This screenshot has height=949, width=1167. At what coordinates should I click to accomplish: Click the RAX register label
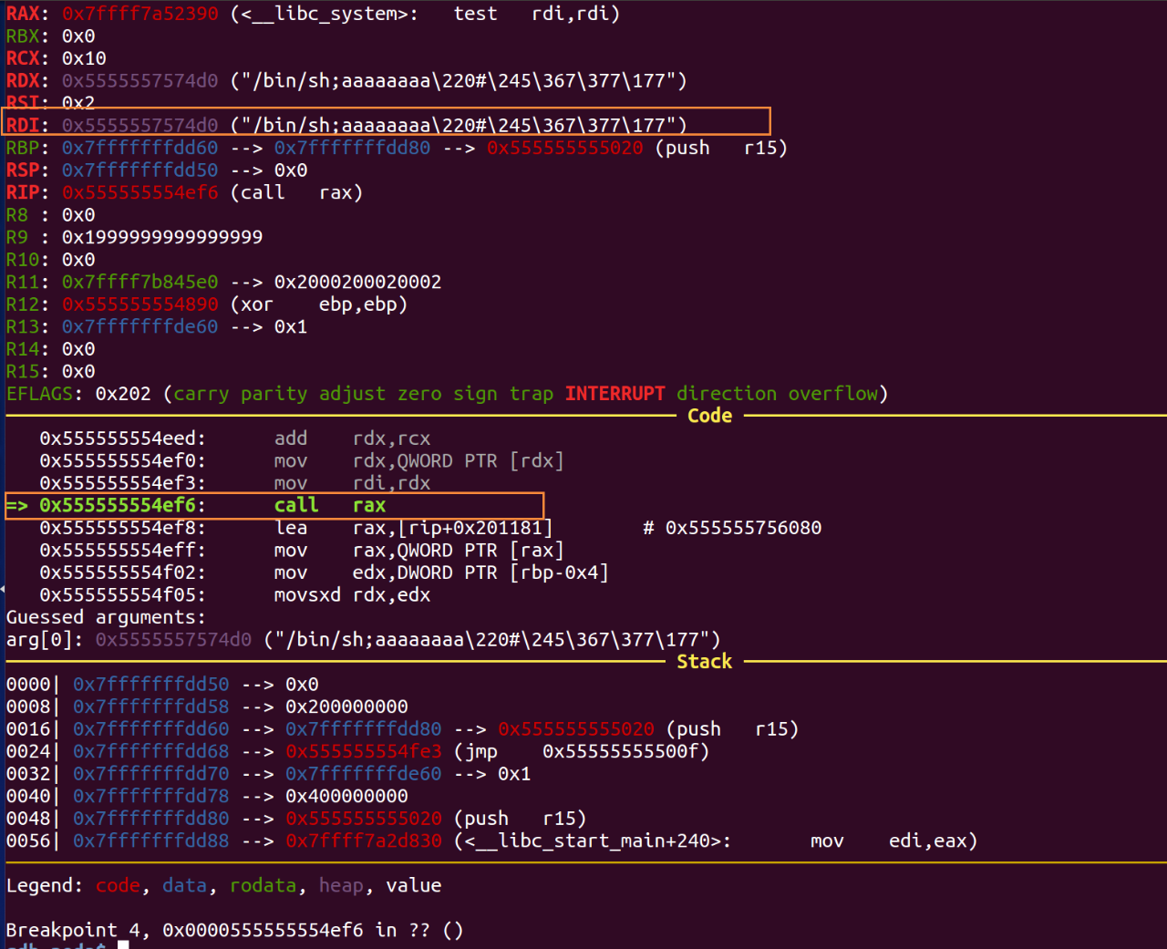[x=23, y=14]
